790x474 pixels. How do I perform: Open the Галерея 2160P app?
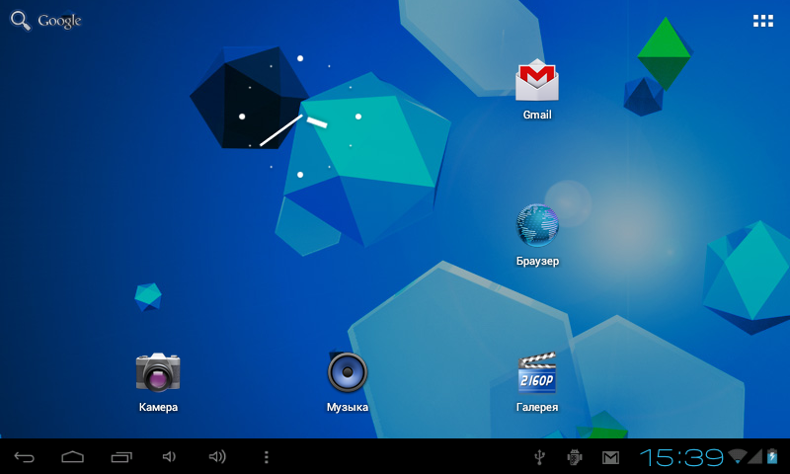click(x=537, y=372)
